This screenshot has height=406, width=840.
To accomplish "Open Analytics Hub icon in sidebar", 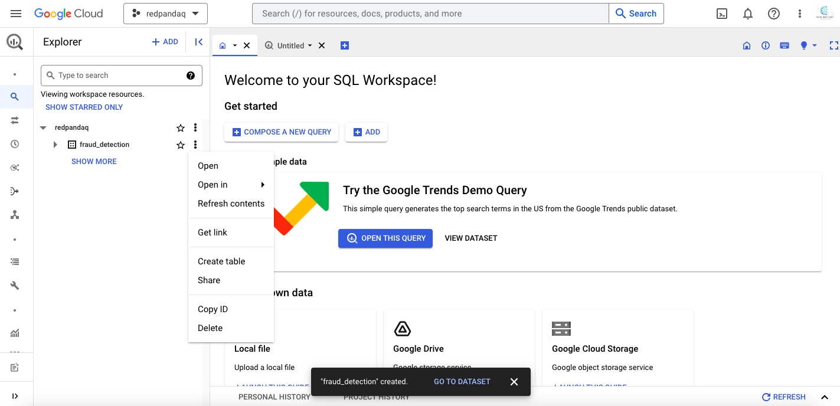I will tap(15, 168).
